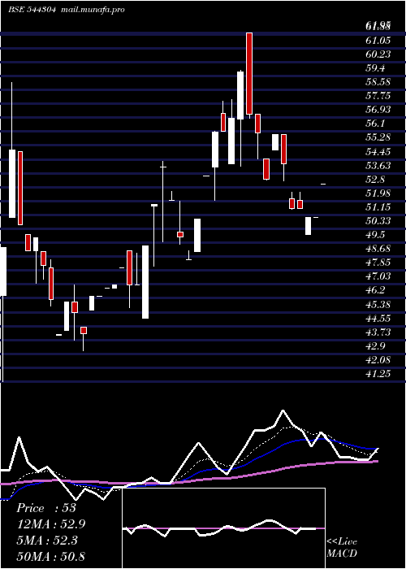
Task: Click the 58.58 price axis label
Action: tap(378, 81)
